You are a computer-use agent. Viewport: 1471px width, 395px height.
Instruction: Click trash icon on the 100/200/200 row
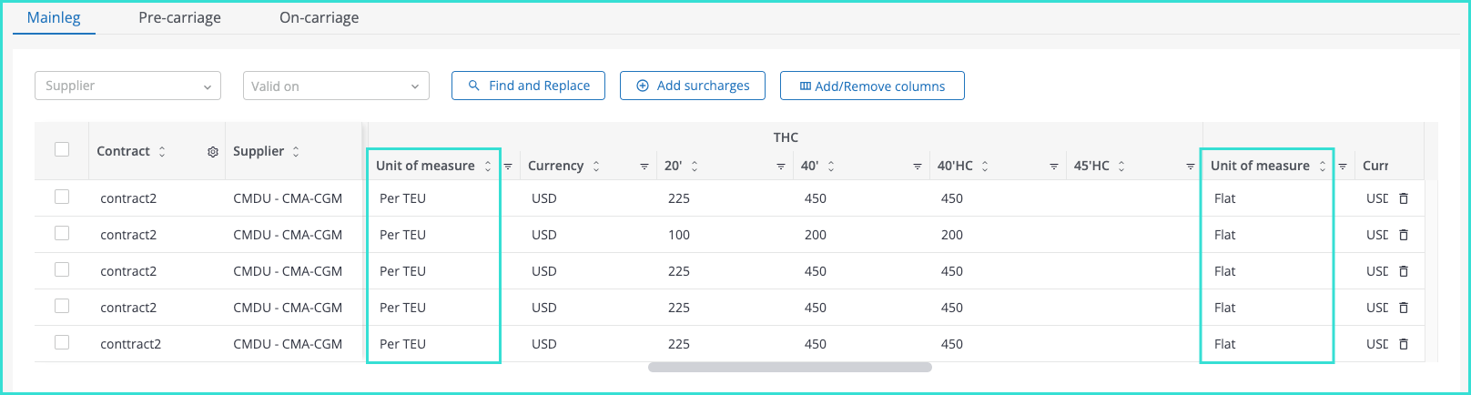pos(1404,235)
